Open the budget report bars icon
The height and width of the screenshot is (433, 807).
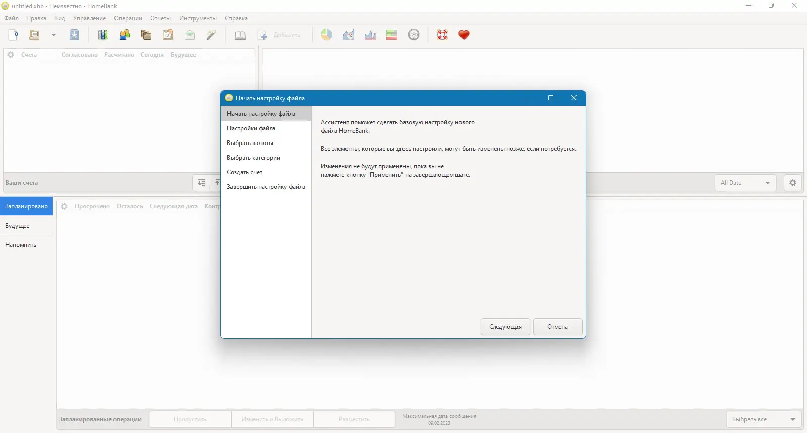pos(392,35)
